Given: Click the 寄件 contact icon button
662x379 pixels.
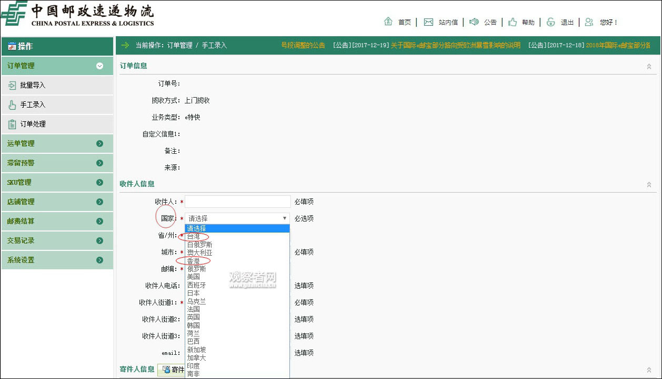Looking at the screenshot, I should (x=172, y=370).
